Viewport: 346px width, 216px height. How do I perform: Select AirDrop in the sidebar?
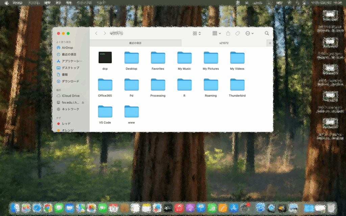[x=67, y=48]
